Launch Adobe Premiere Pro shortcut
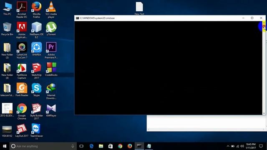 (x=51, y=51)
